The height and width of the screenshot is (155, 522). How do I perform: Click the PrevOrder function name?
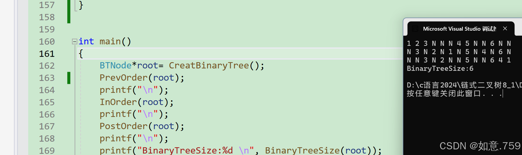pos(123,78)
